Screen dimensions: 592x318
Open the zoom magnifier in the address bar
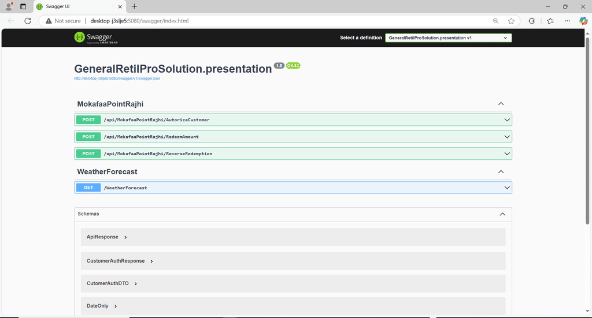(x=495, y=21)
